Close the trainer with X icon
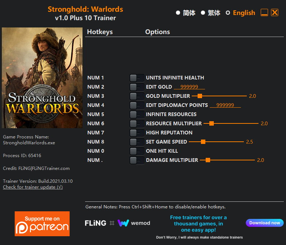 [x=275, y=13]
